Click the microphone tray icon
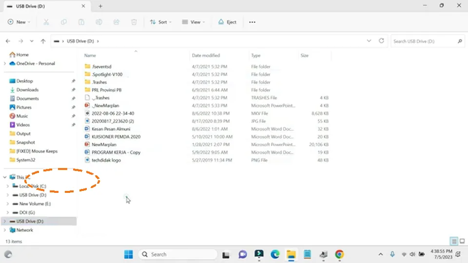This screenshot has width=468, height=263. point(392,254)
